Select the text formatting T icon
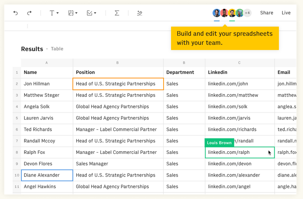Screen dimensions: 303x199 (52, 13)
